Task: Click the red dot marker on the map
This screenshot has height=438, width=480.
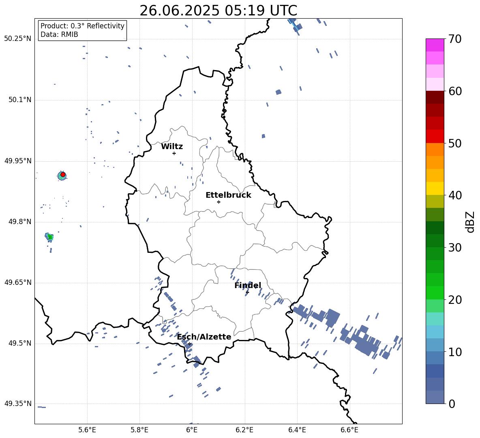Action: pos(63,175)
